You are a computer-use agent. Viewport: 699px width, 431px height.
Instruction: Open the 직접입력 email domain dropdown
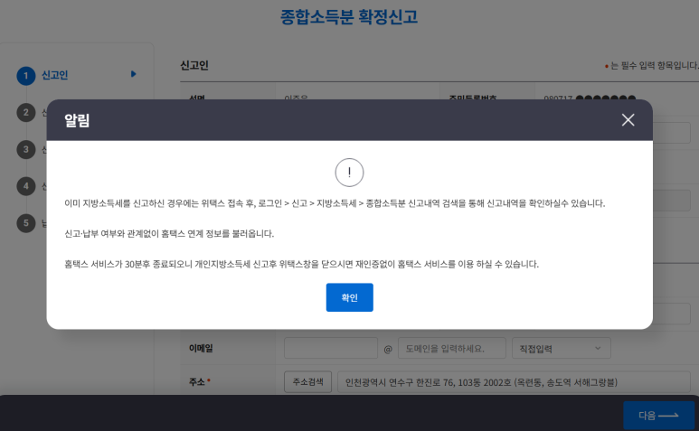[562, 348]
